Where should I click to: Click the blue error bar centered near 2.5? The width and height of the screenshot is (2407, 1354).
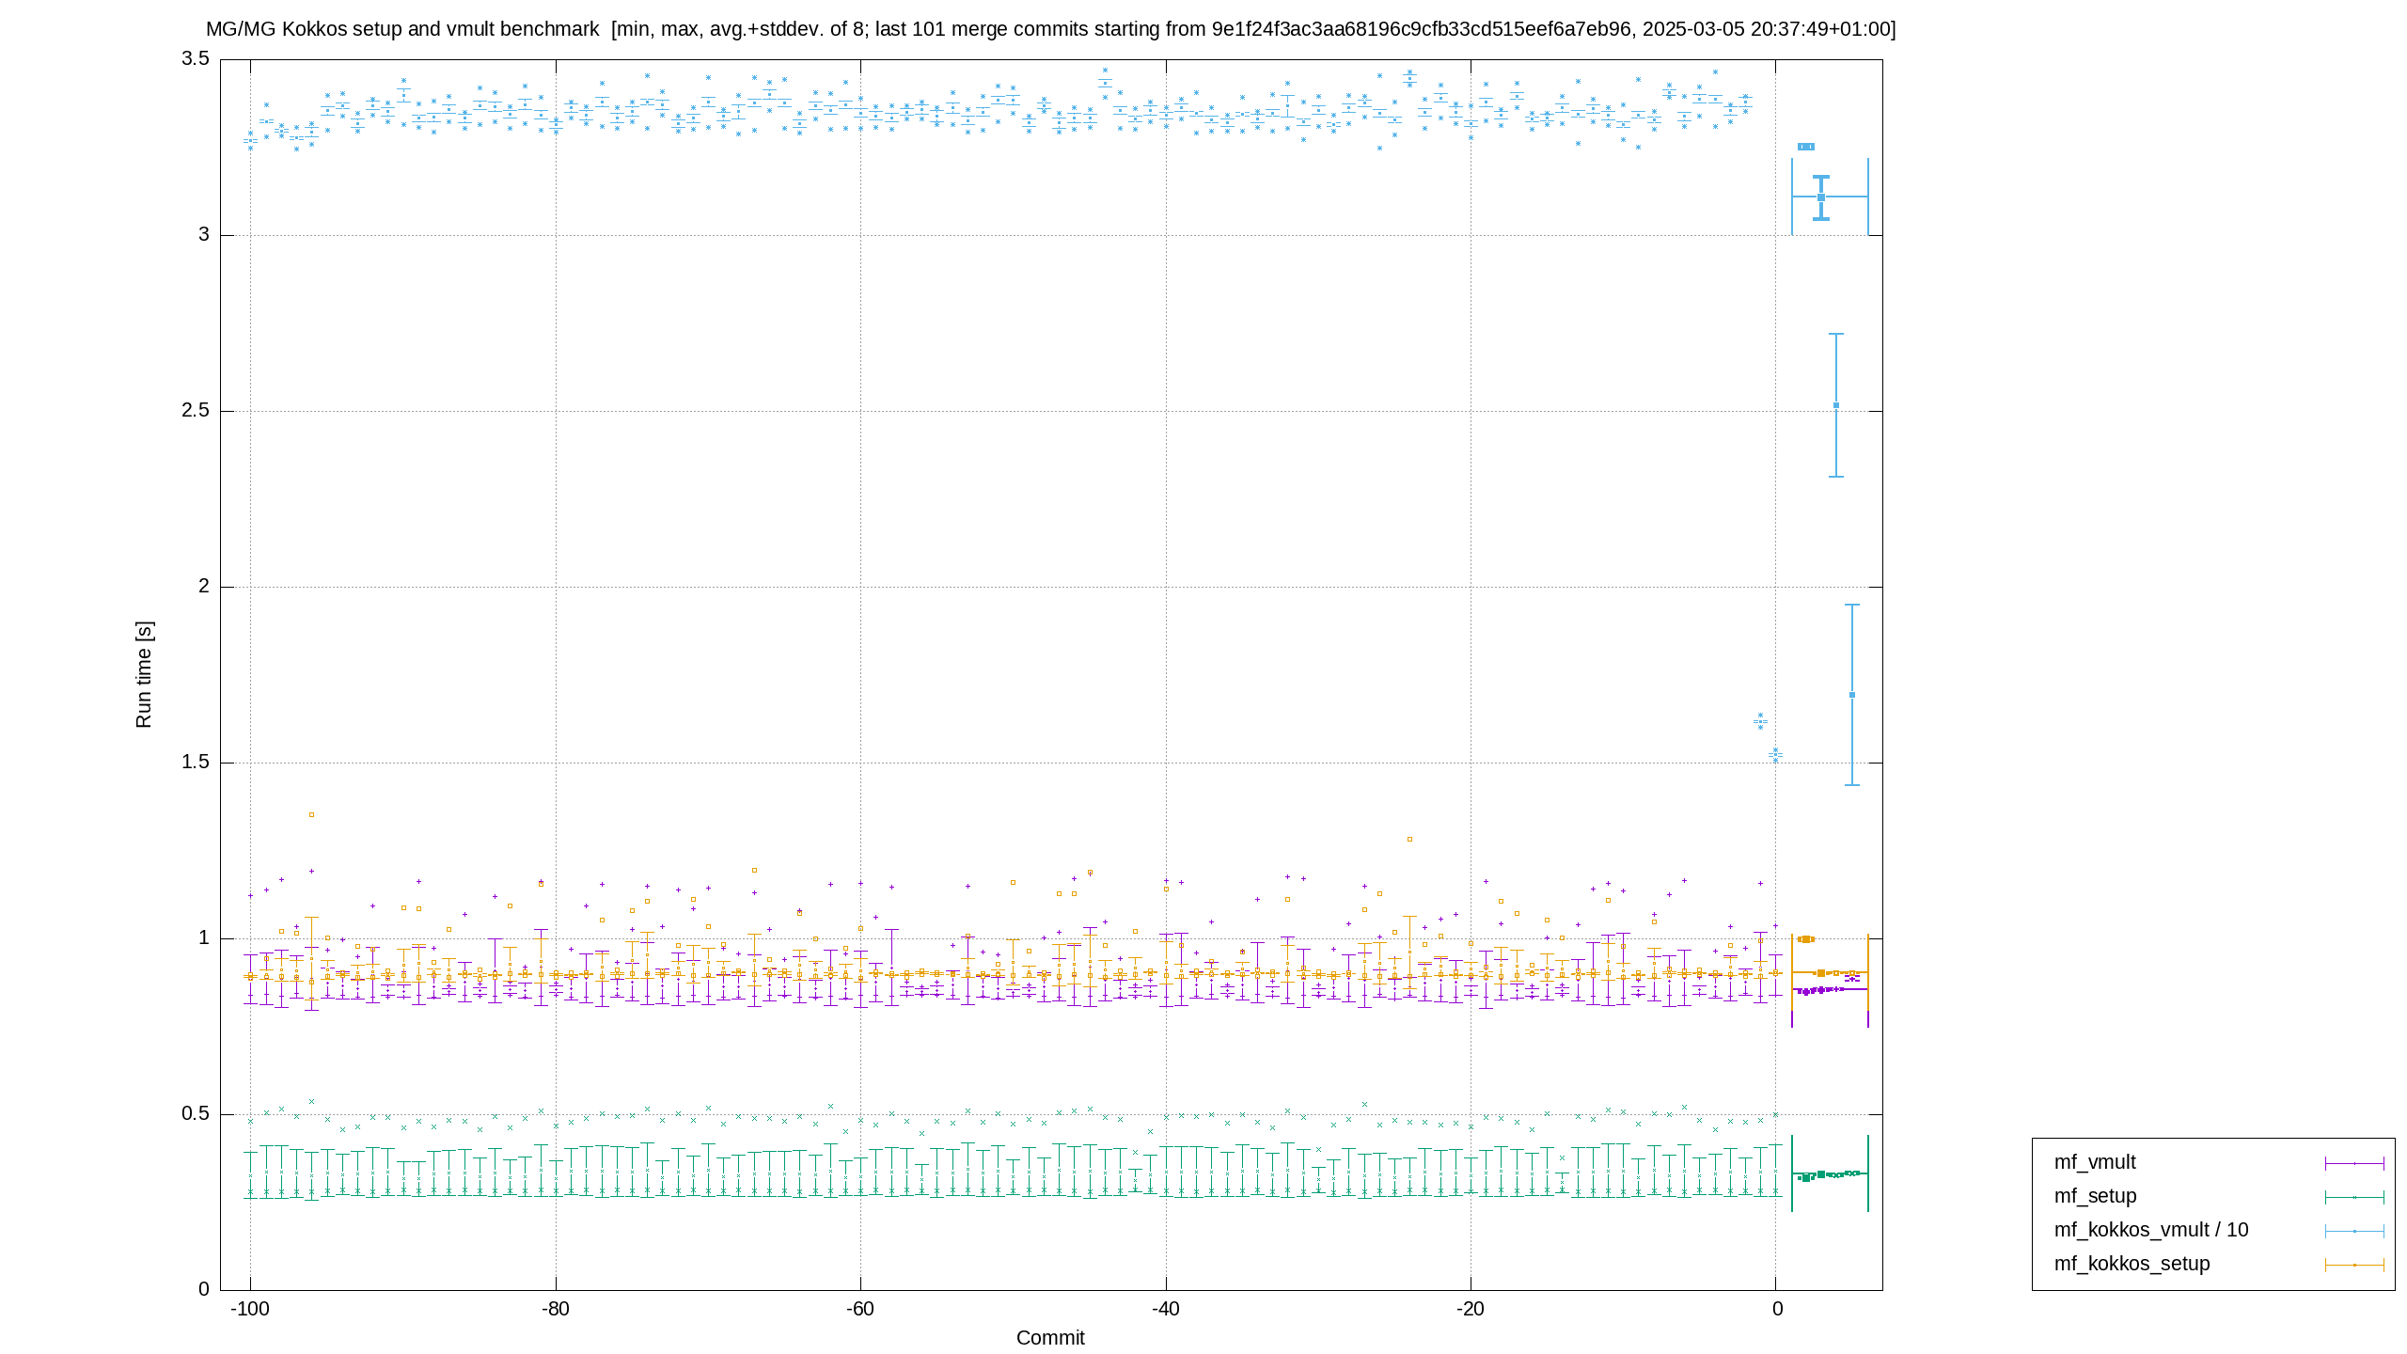(x=1836, y=405)
